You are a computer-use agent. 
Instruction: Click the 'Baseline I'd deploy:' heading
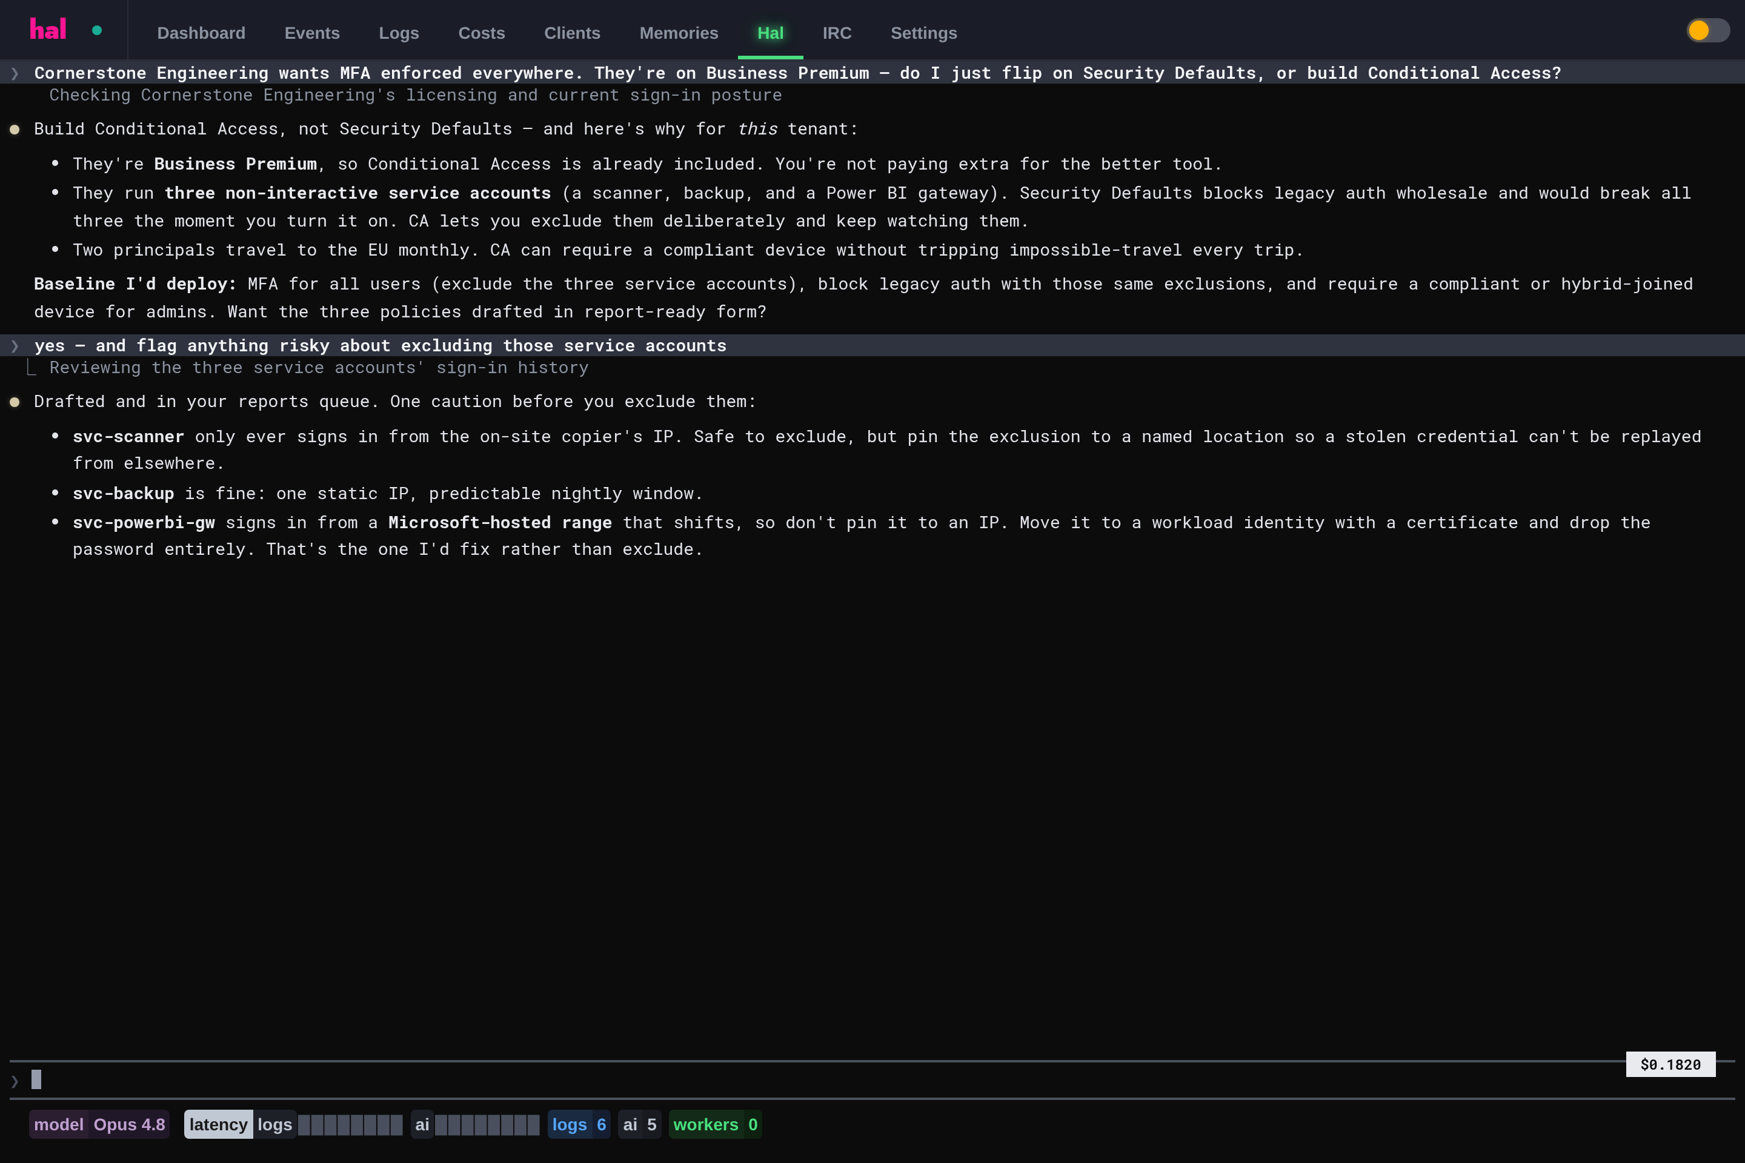pos(135,284)
